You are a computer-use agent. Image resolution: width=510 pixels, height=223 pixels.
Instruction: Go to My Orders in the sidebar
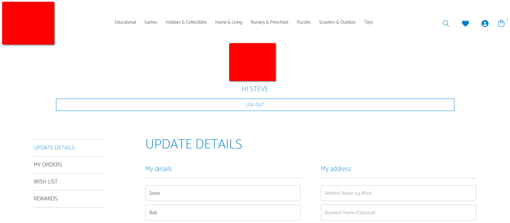pyautogui.click(x=48, y=165)
